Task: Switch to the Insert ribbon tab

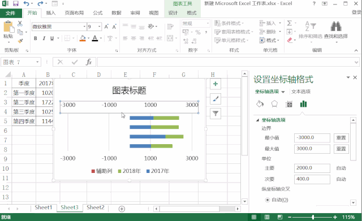Action: tap(51, 13)
